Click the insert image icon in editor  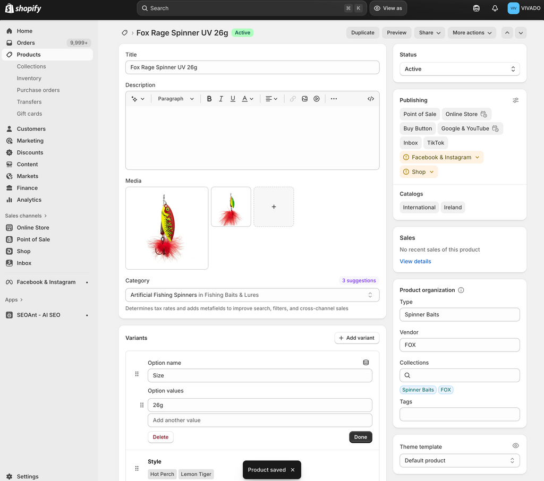304,99
